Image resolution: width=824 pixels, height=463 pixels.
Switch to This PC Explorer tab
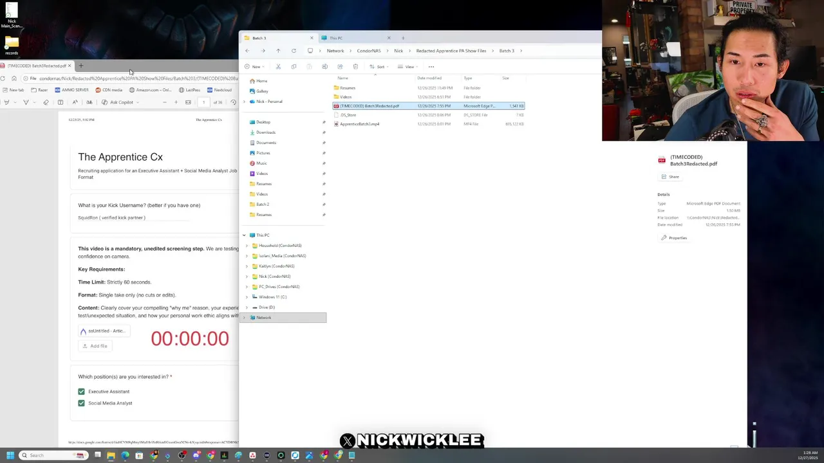[x=355, y=38]
